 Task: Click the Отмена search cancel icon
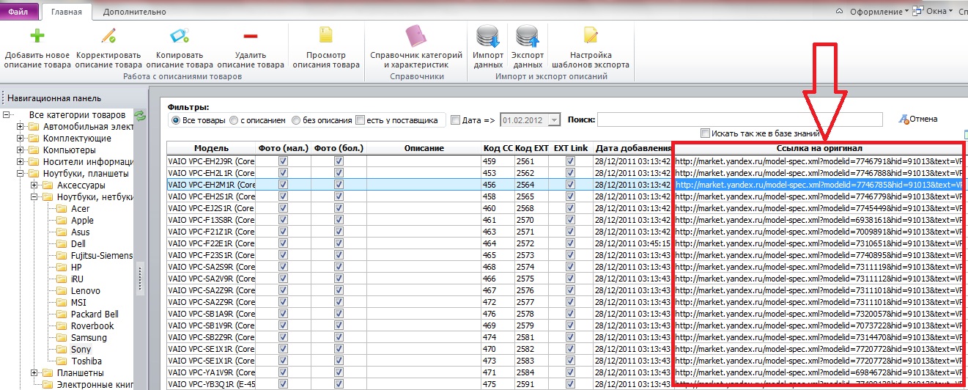pos(904,119)
